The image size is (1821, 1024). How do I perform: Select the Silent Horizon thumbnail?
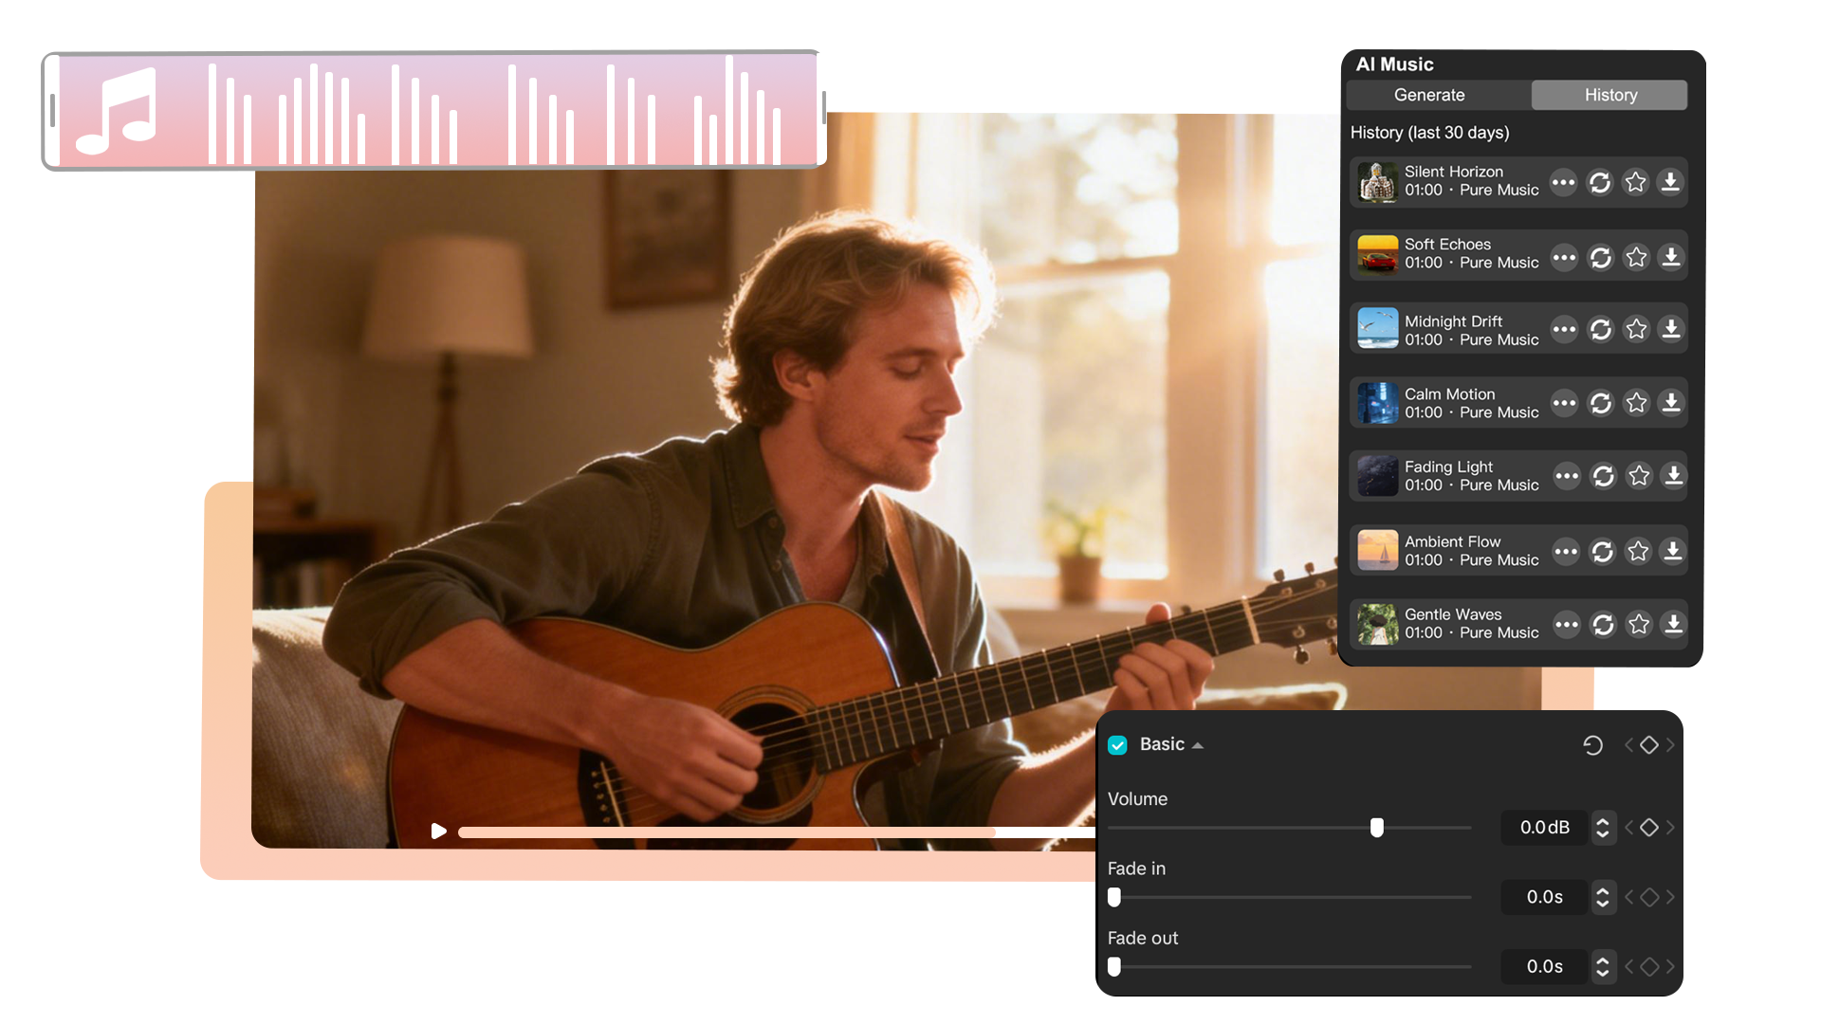tap(1377, 181)
